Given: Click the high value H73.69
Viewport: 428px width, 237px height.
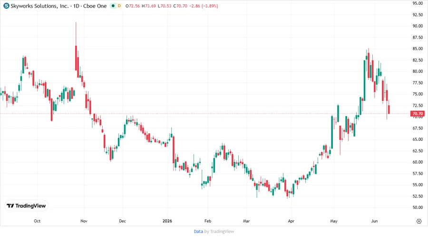Looking at the screenshot, I should tap(149, 6).
